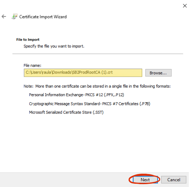The image size is (189, 187).
Task: Proceed with the Next button
Action: click(x=145, y=179)
